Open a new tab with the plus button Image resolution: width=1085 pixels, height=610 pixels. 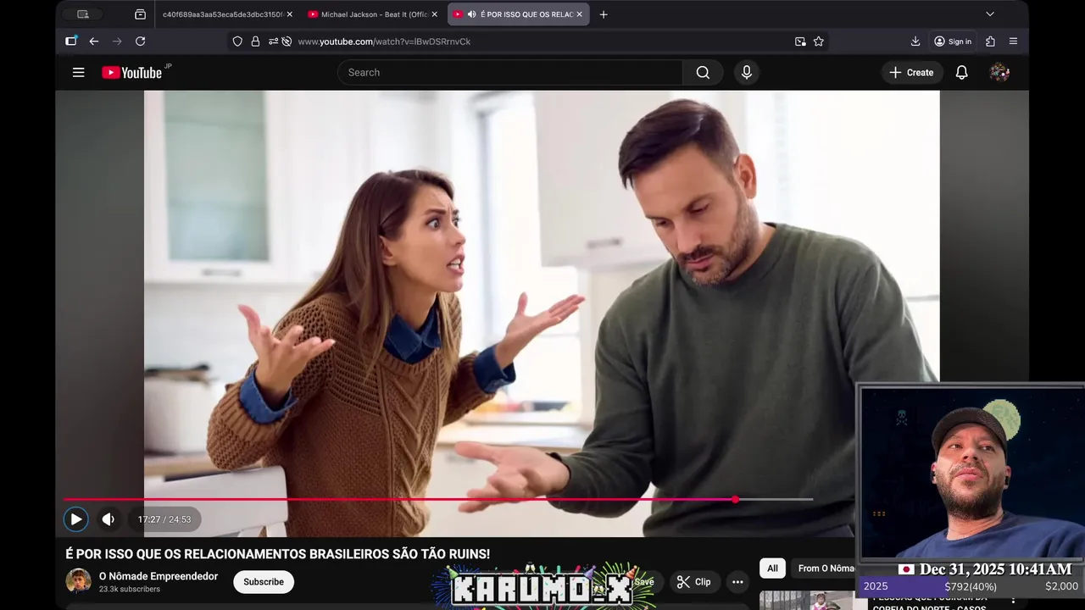click(604, 14)
